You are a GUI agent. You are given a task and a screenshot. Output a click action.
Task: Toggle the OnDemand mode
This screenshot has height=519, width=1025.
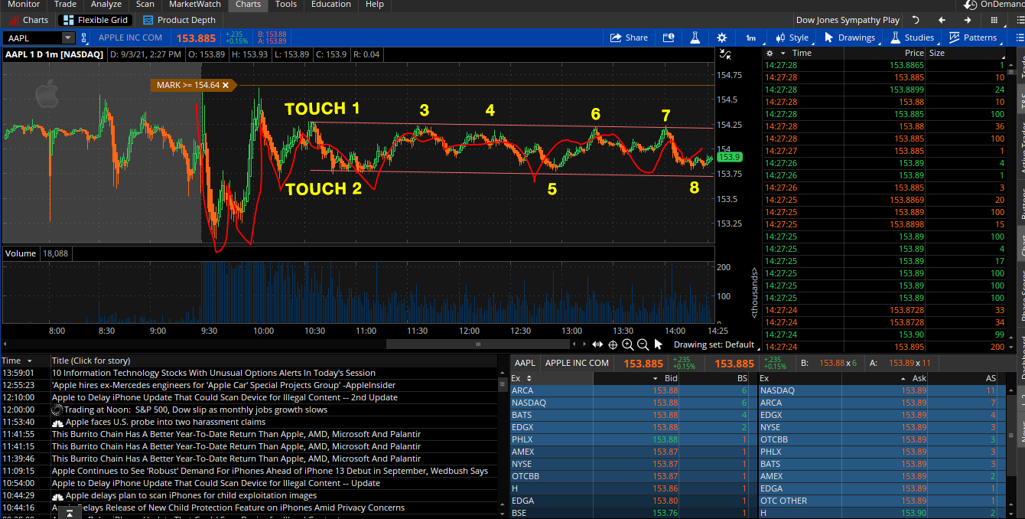click(x=994, y=5)
